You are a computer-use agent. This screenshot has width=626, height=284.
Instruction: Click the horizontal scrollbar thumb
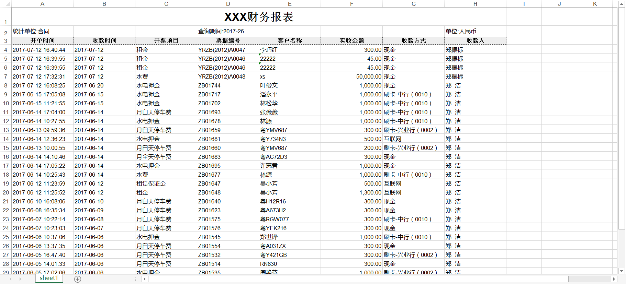tap(358, 279)
